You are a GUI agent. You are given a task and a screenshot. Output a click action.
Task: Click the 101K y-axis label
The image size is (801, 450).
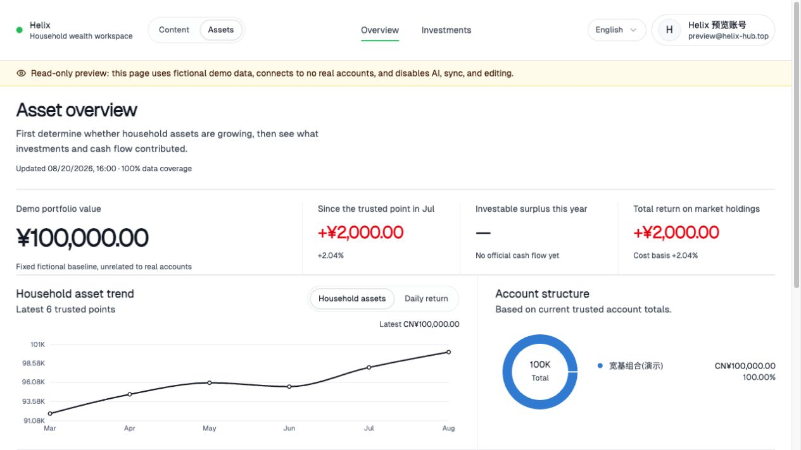pyautogui.click(x=37, y=344)
